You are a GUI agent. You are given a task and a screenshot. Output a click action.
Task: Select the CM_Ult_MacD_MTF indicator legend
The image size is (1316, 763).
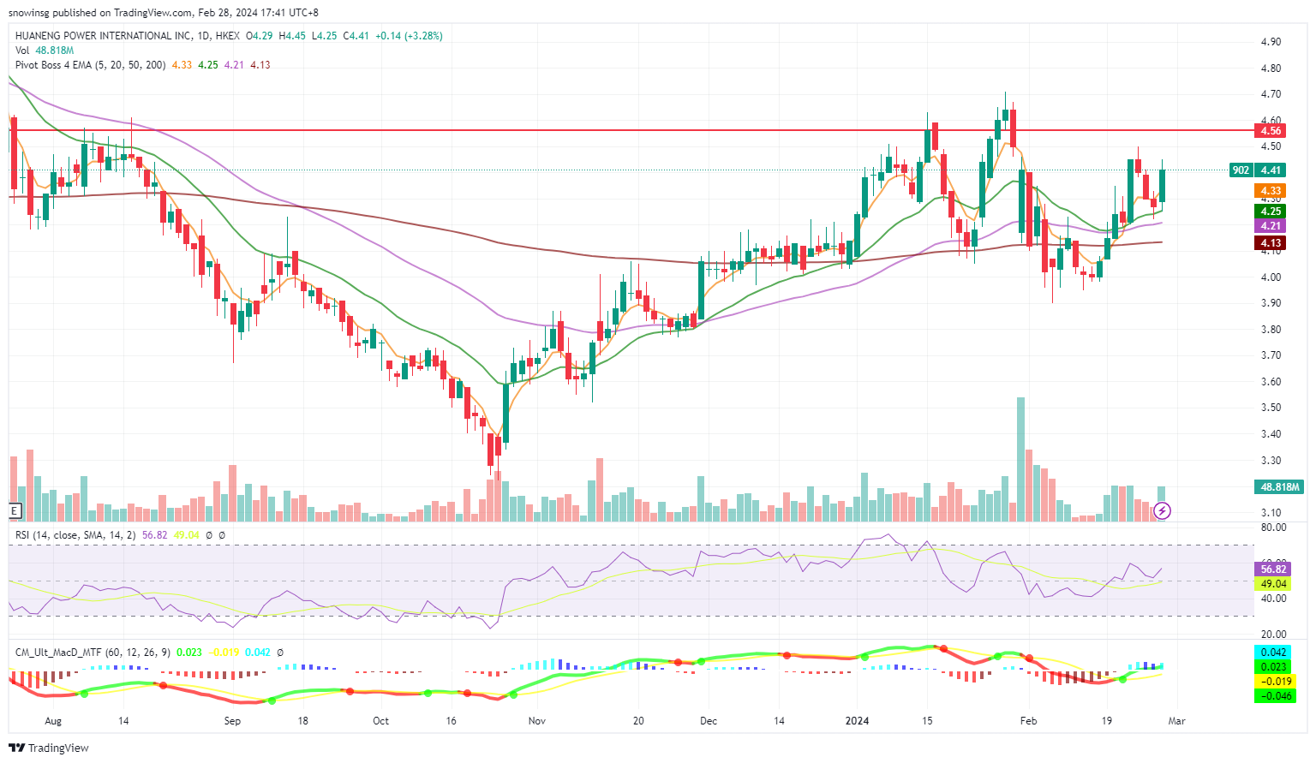click(93, 653)
